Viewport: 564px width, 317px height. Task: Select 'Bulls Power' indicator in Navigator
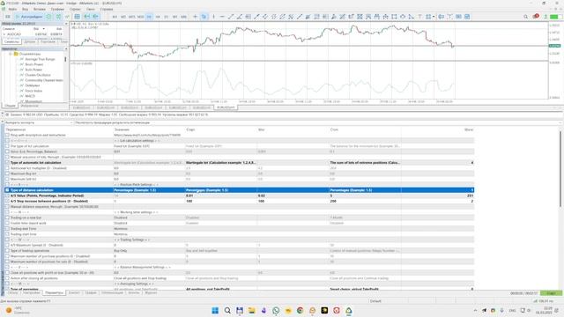pos(33,70)
